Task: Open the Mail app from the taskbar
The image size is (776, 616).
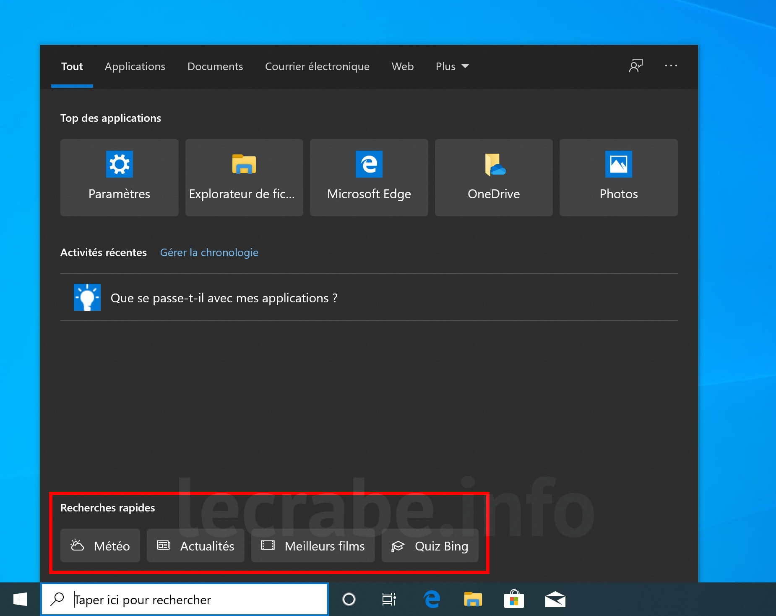Action: (555, 599)
